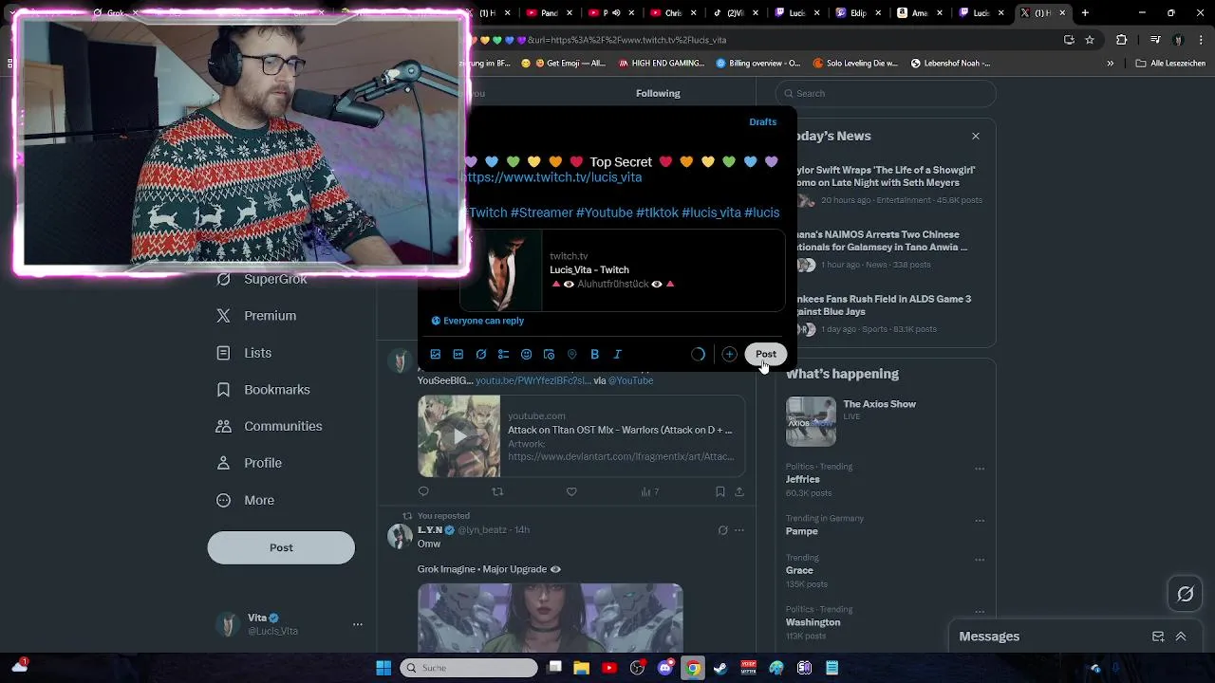Add a GIF to the post
This screenshot has height=683, width=1215.
(x=458, y=354)
